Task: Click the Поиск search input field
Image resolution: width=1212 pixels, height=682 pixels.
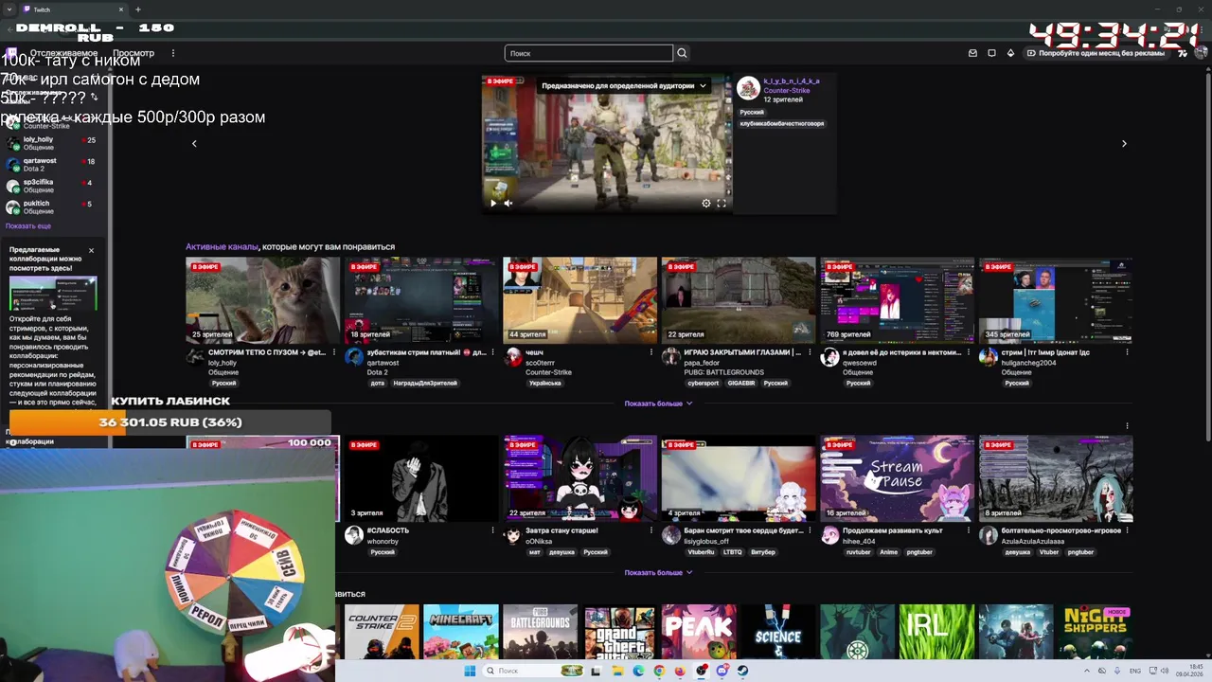Action: (589, 53)
